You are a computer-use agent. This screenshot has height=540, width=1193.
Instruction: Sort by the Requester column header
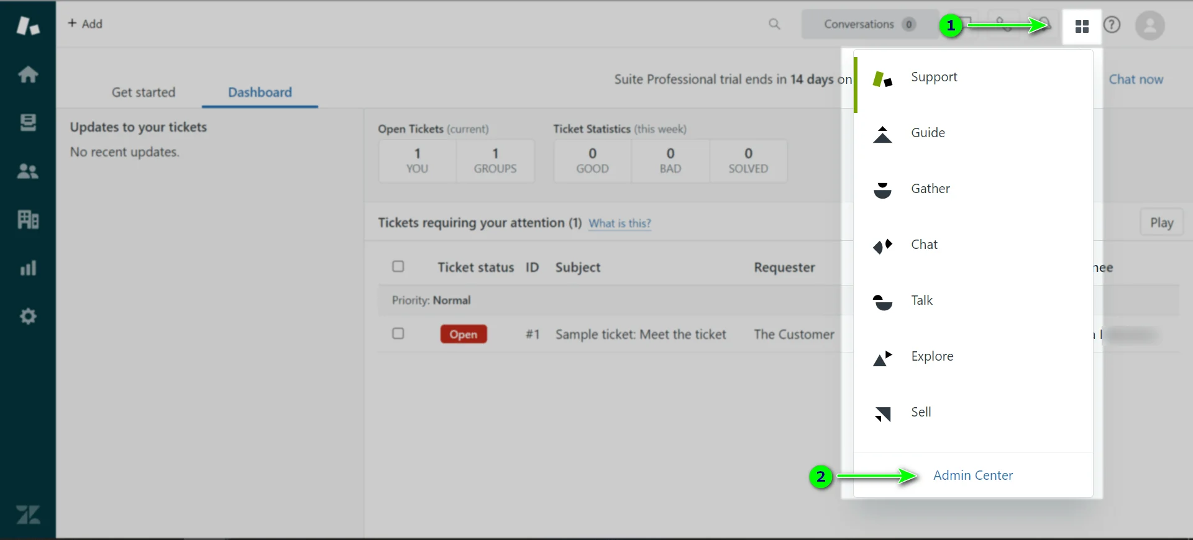point(784,268)
